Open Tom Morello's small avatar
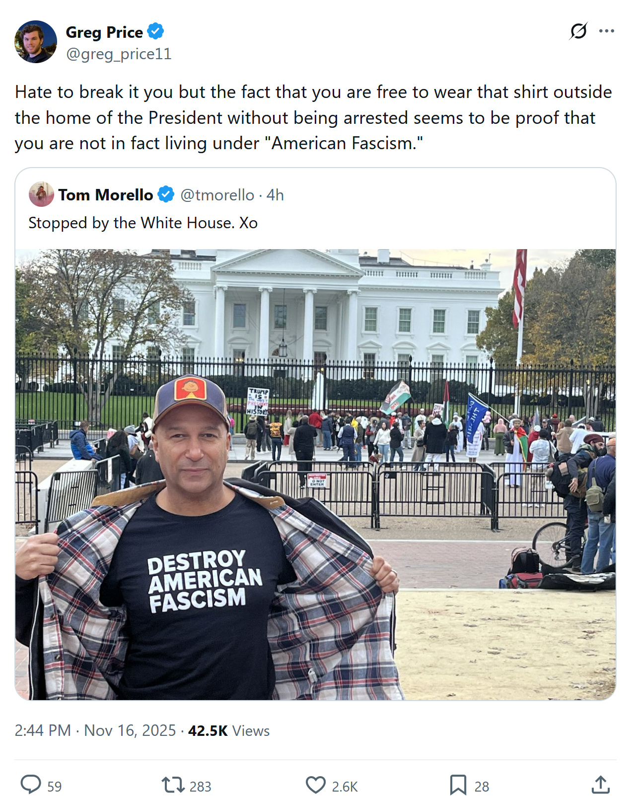 41,194
